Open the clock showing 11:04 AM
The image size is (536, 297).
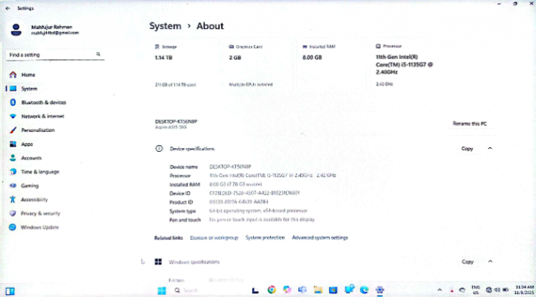click(x=524, y=290)
